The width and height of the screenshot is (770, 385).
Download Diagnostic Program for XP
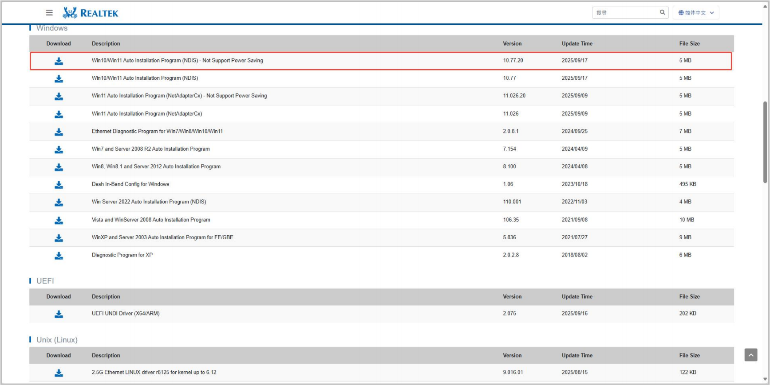pos(59,256)
